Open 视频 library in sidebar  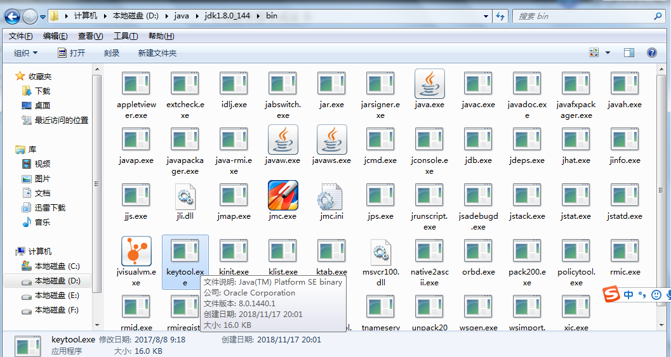[x=43, y=164]
